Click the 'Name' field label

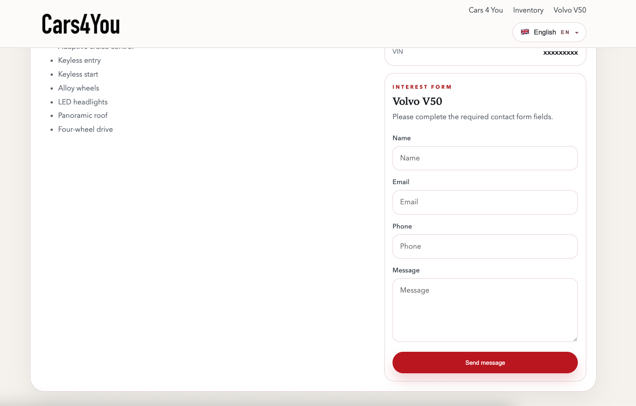click(x=401, y=138)
